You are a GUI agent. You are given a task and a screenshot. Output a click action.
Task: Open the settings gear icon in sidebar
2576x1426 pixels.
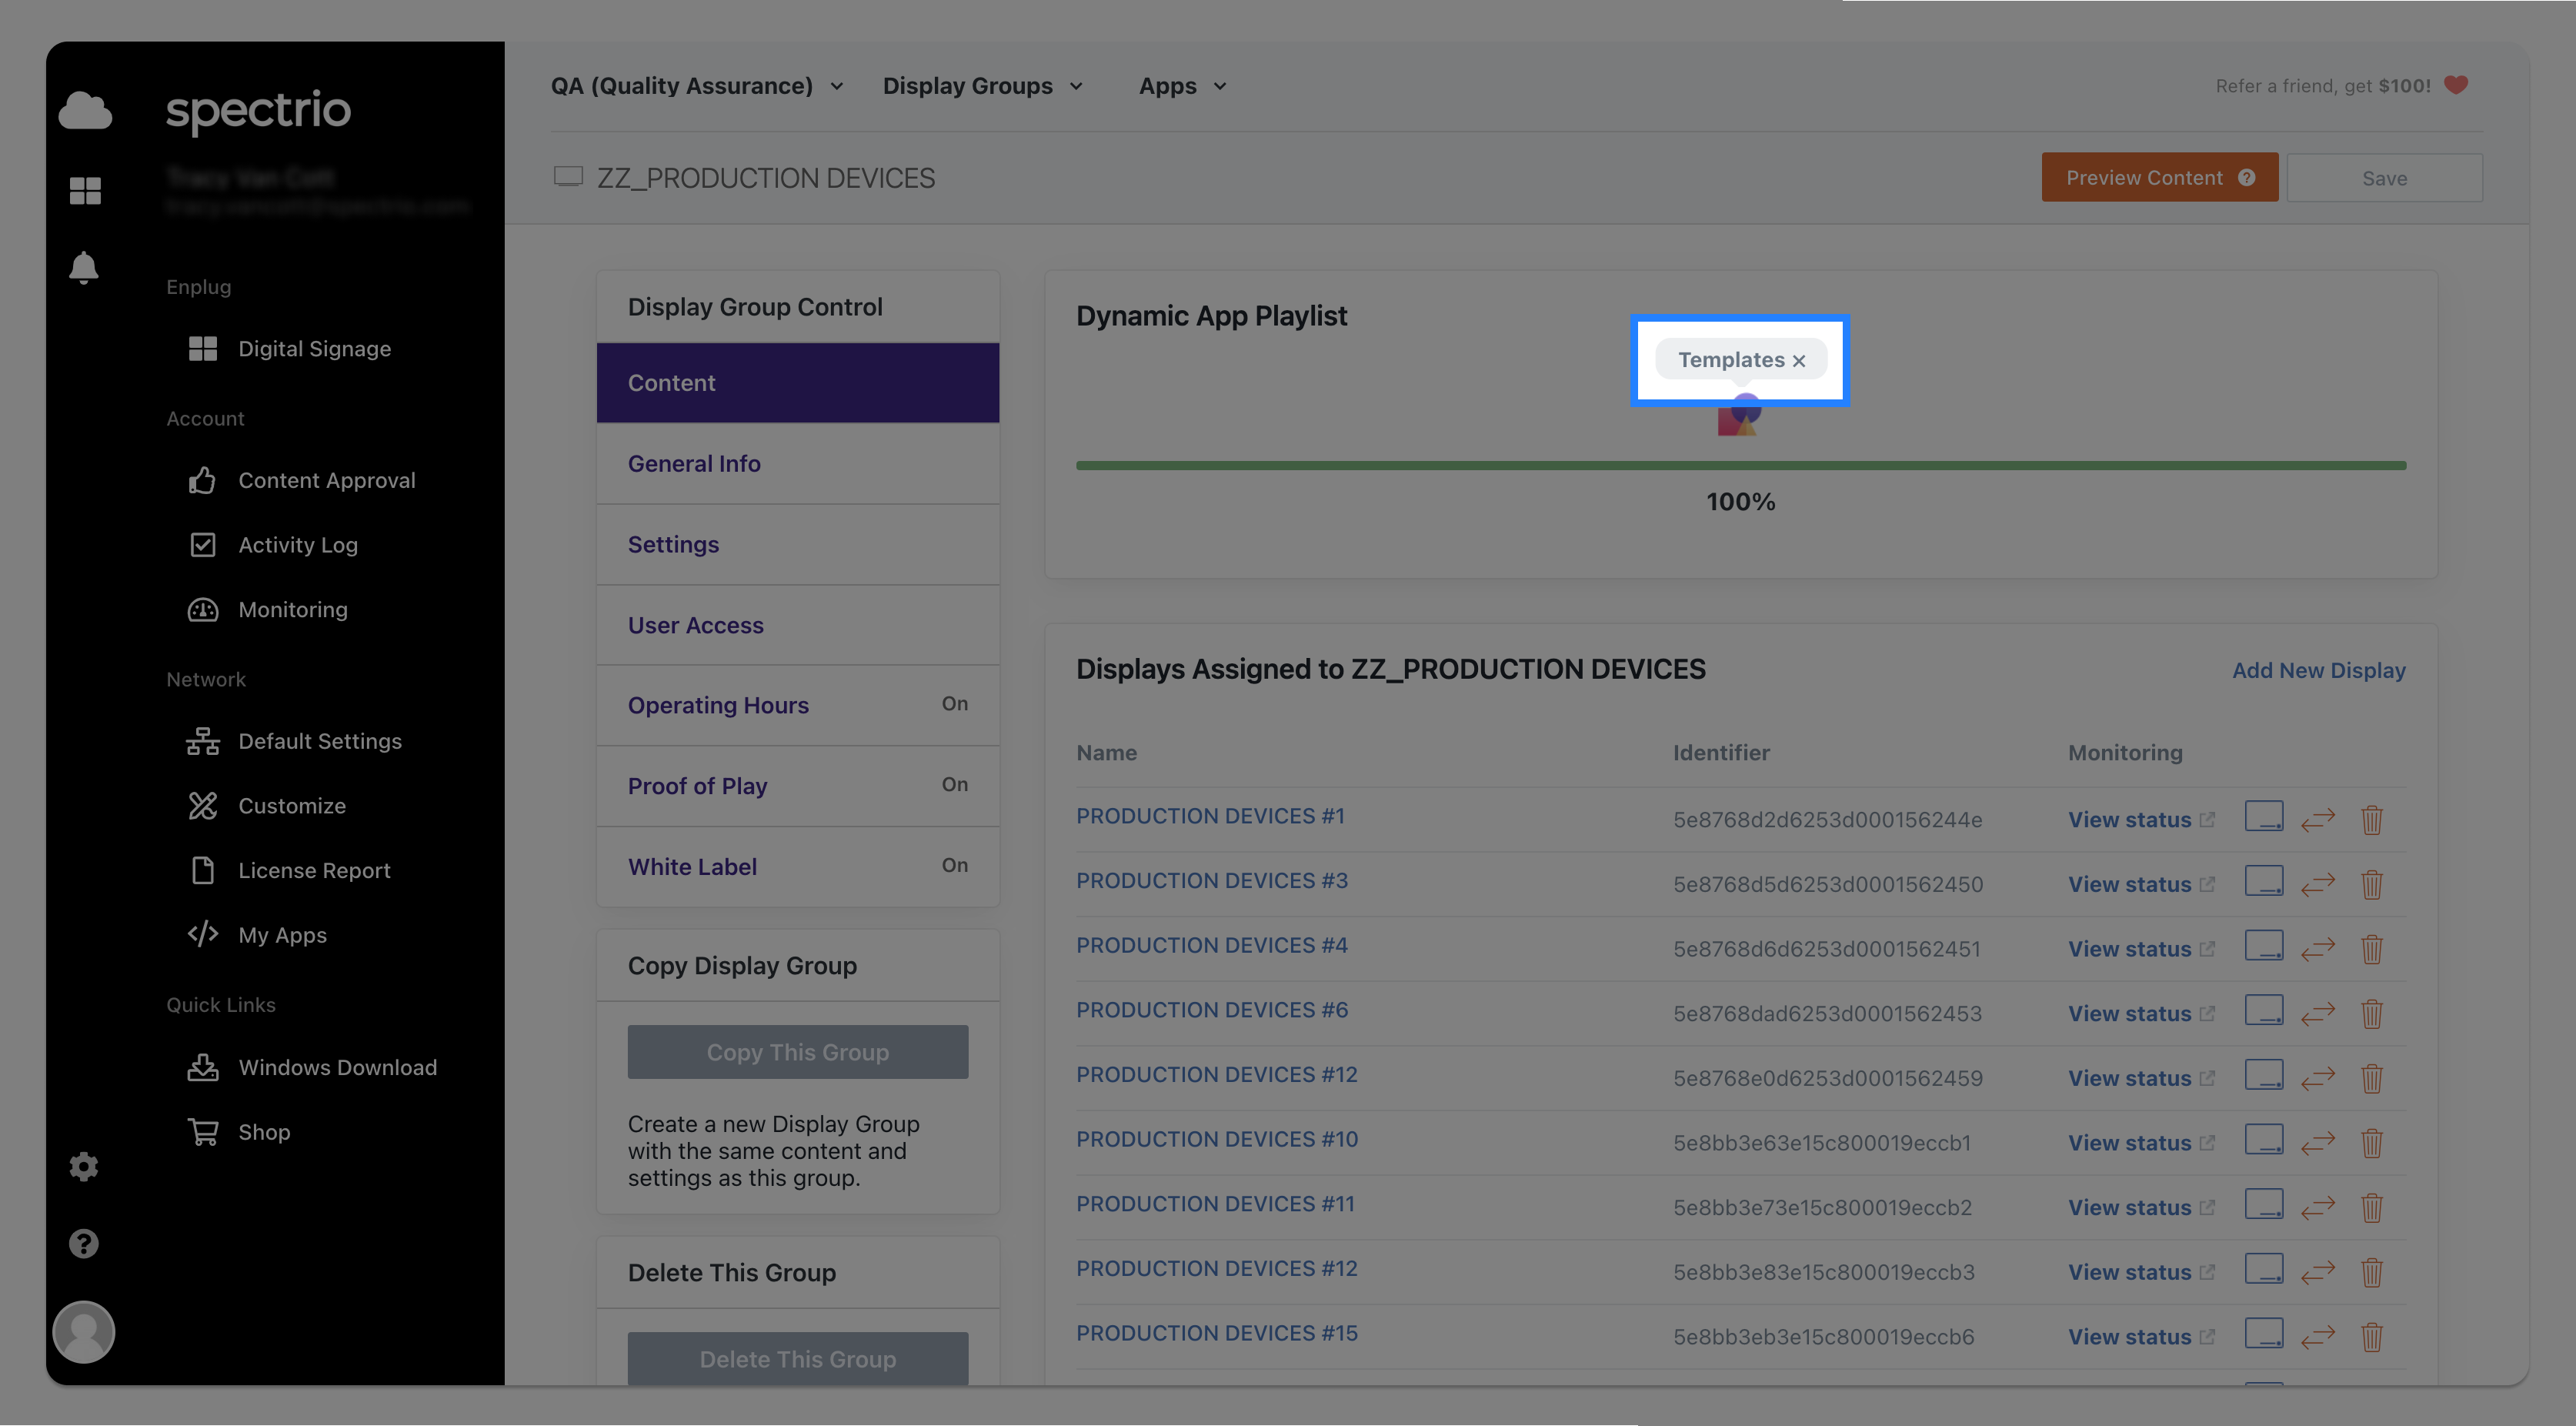(x=84, y=1166)
